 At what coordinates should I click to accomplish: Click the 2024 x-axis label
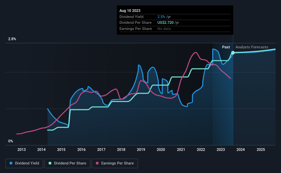pyautogui.click(x=241, y=150)
